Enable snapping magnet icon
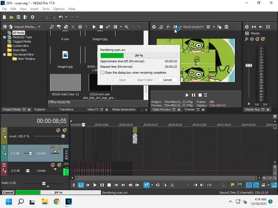 (249, 185)
